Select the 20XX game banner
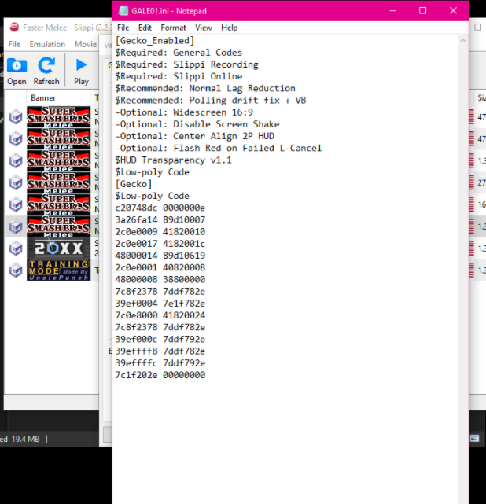The width and height of the screenshot is (486, 504). click(58, 248)
